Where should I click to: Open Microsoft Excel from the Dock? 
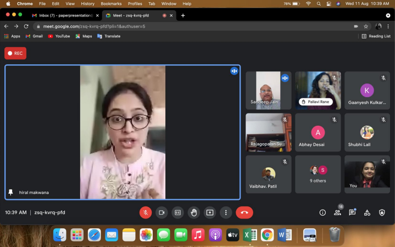[x=250, y=235]
